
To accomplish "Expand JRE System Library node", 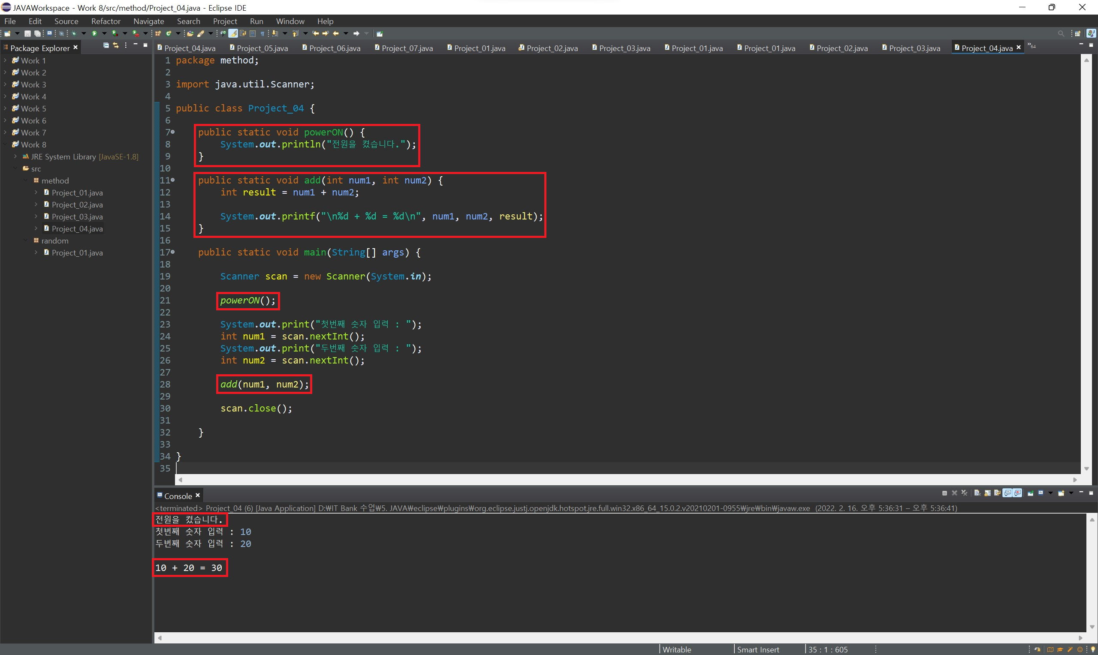I will (15, 157).
